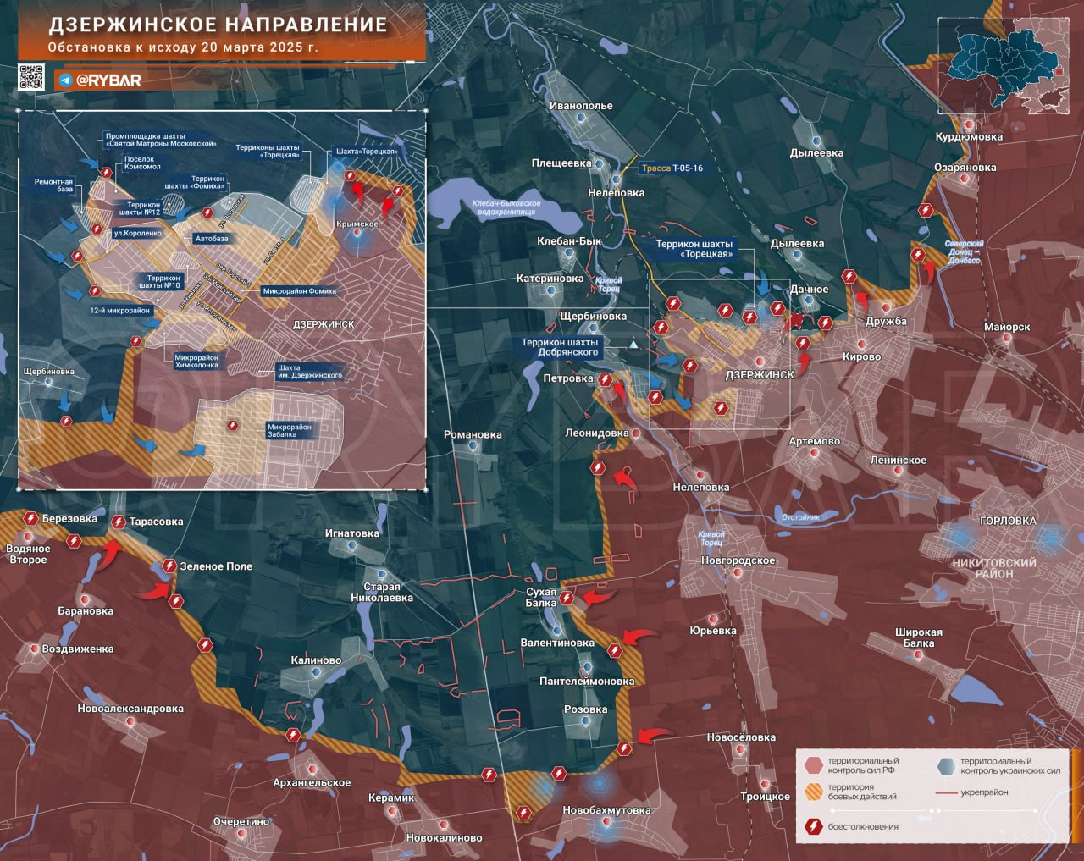Click the Telegram icon beside @RYBAR
This screenshot has width=1084, height=861.
[x=65, y=81]
